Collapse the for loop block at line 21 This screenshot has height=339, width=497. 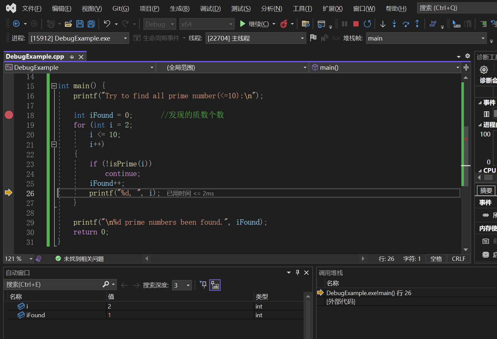[54, 145]
